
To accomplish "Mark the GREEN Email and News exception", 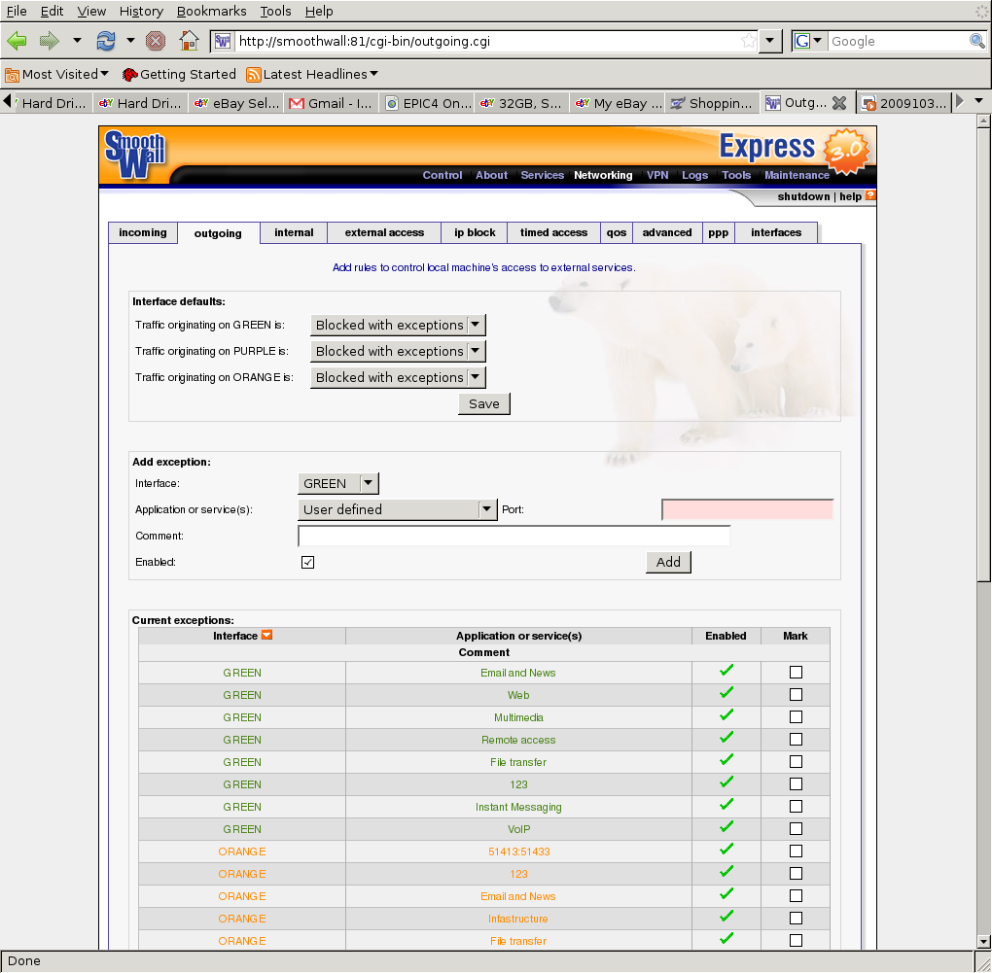I will (796, 672).
